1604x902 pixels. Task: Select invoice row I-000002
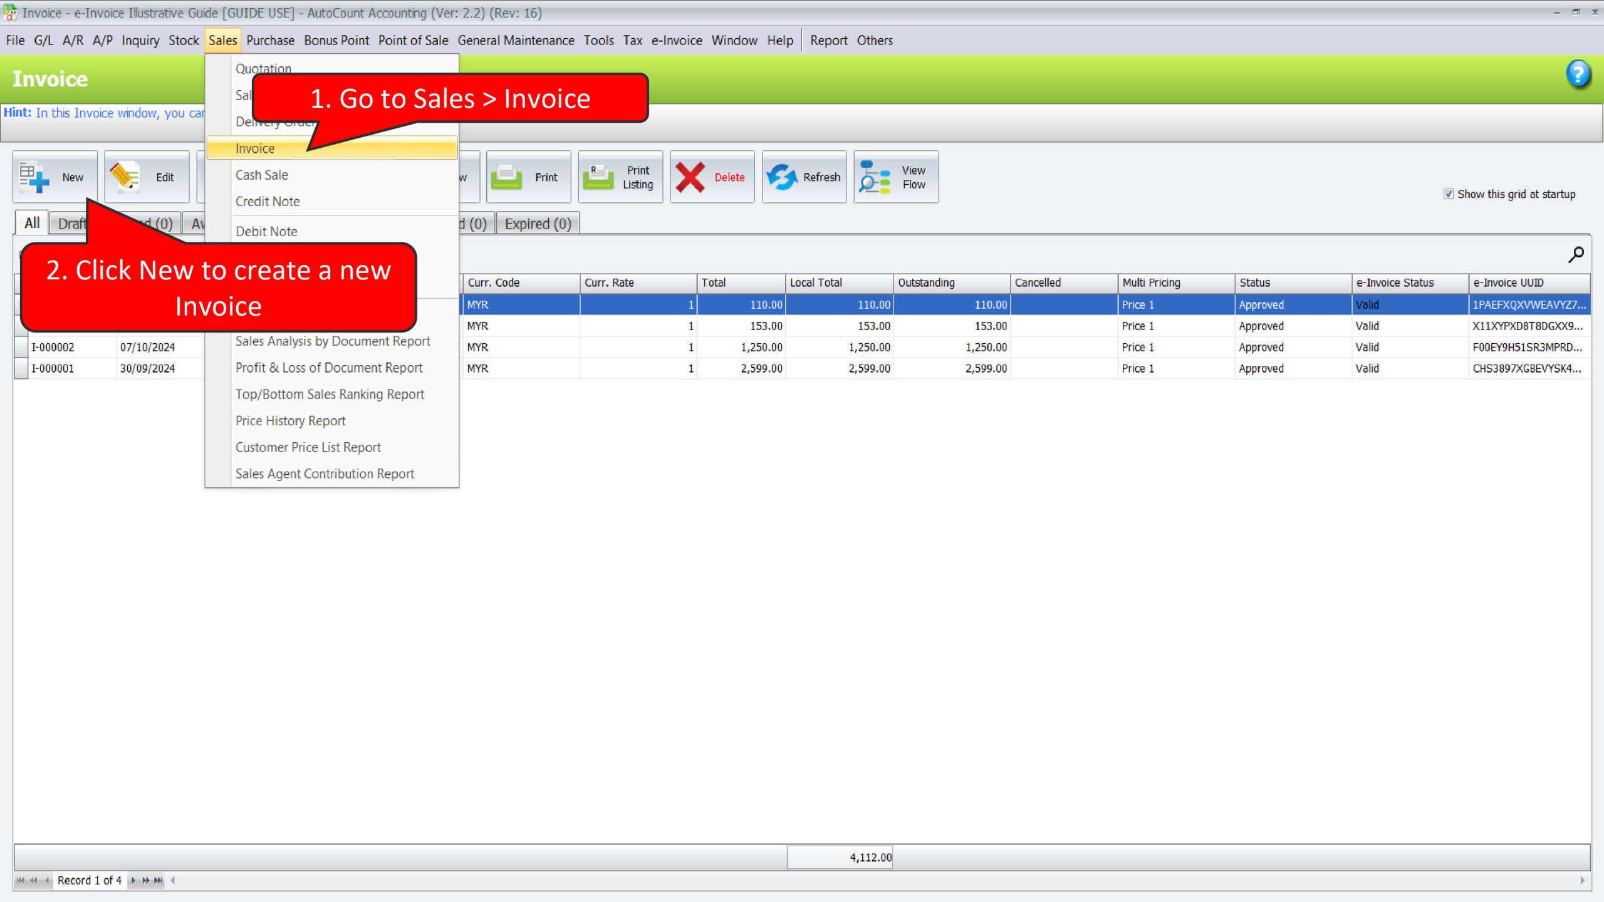pos(802,347)
